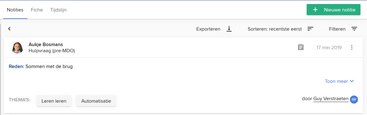This screenshot has height=115, width=367.
Task: Click Aukje Bosmans profile picture
Action: tap(17, 48)
